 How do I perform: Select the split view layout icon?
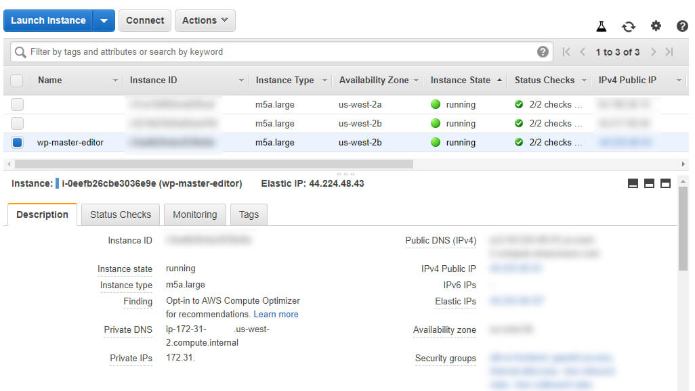point(650,183)
